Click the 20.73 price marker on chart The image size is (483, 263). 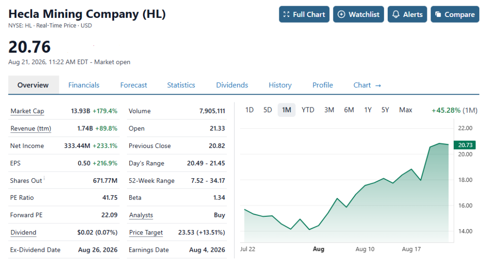(465, 145)
